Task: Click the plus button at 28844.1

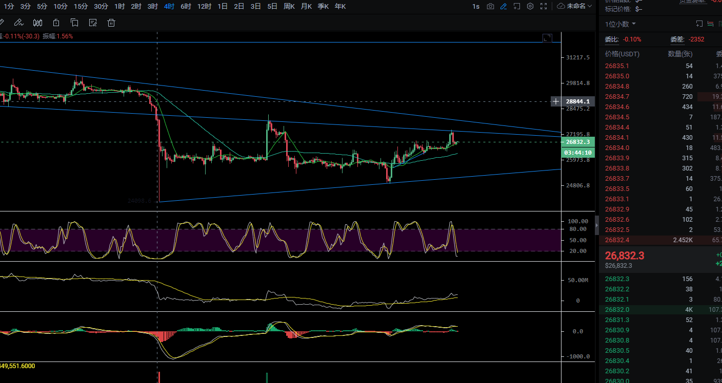Action: pyautogui.click(x=556, y=101)
